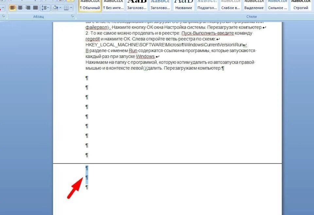Click the underlined word файервол
Viewport: 314px width, 215px height.
[97, 27]
